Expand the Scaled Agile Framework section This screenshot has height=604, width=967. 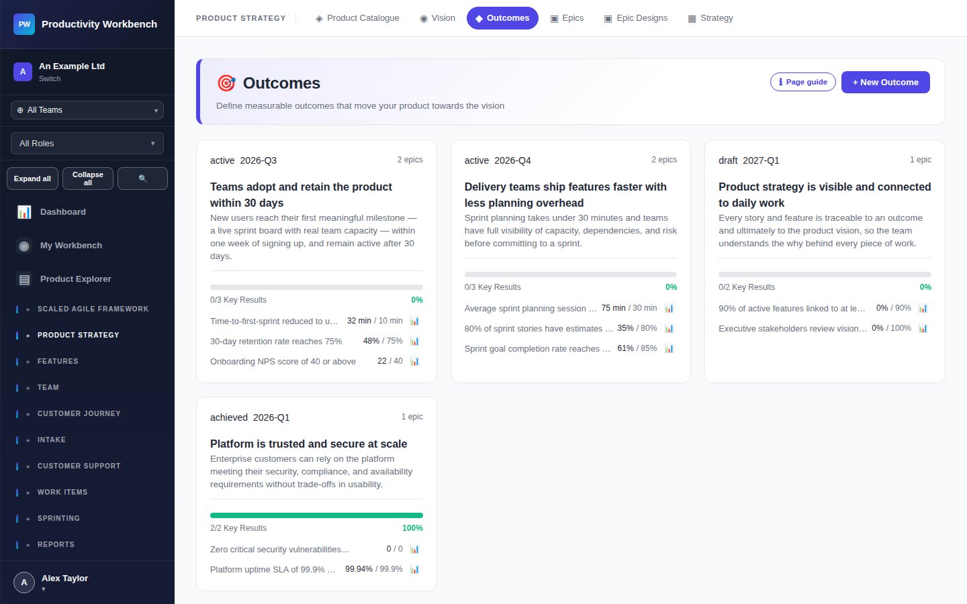point(87,309)
